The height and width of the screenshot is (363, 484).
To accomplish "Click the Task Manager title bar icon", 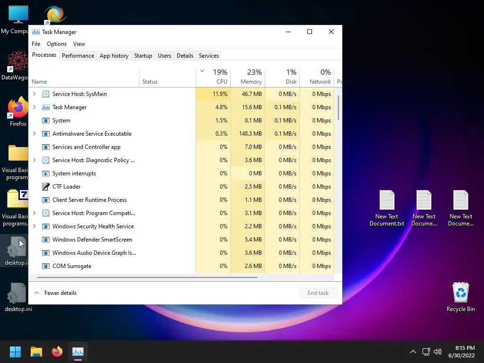I will (x=36, y=32).
